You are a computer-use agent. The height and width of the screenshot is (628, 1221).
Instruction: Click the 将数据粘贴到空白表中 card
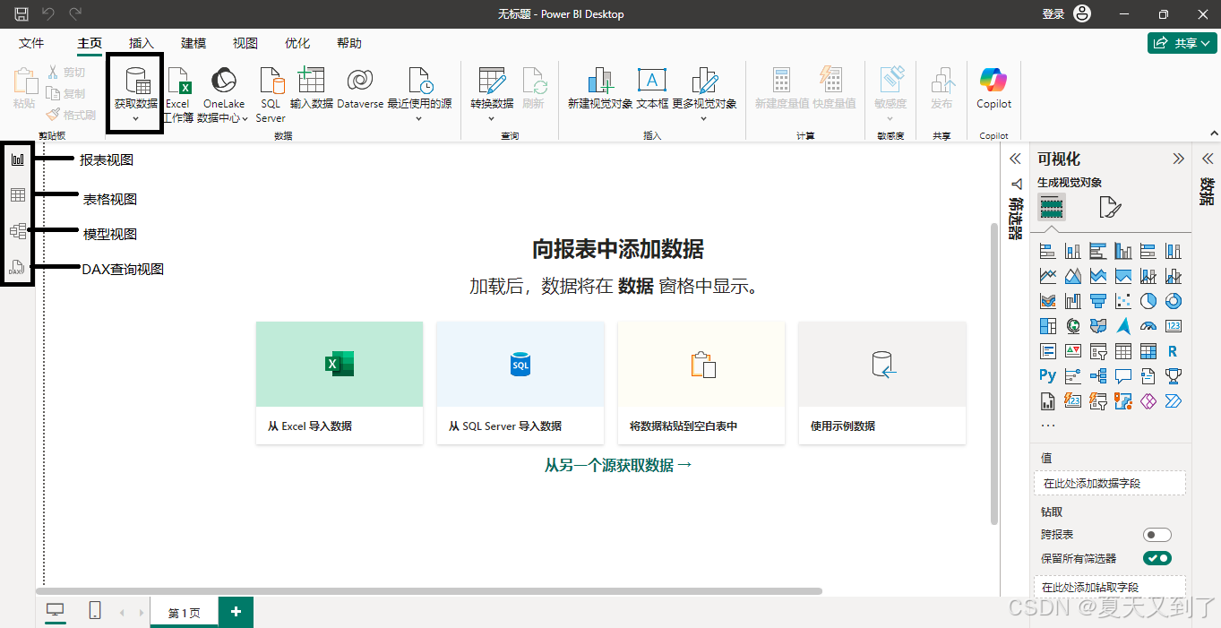(x=701, y=383)
